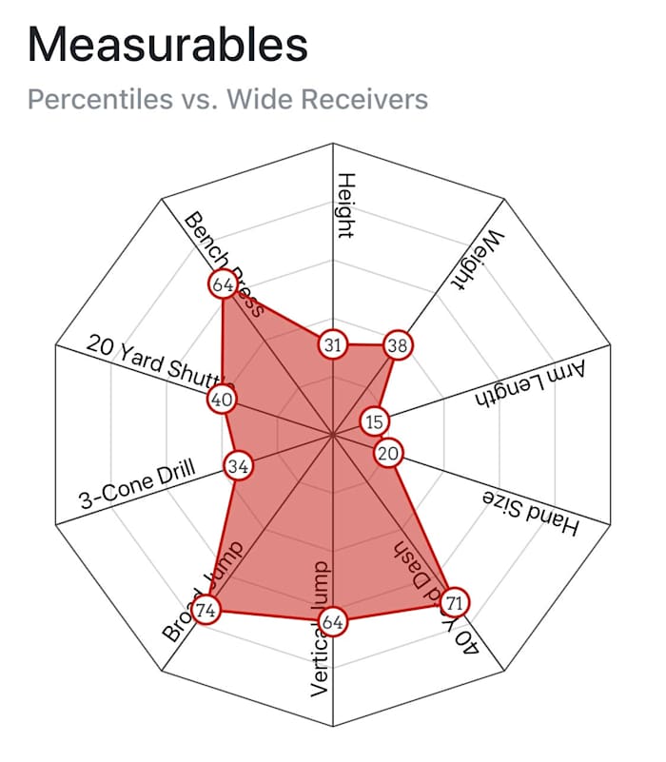The height and width of the screenshot is (762, 666).
Task: Select the Hand Size point showing 20
Action: 387,454
